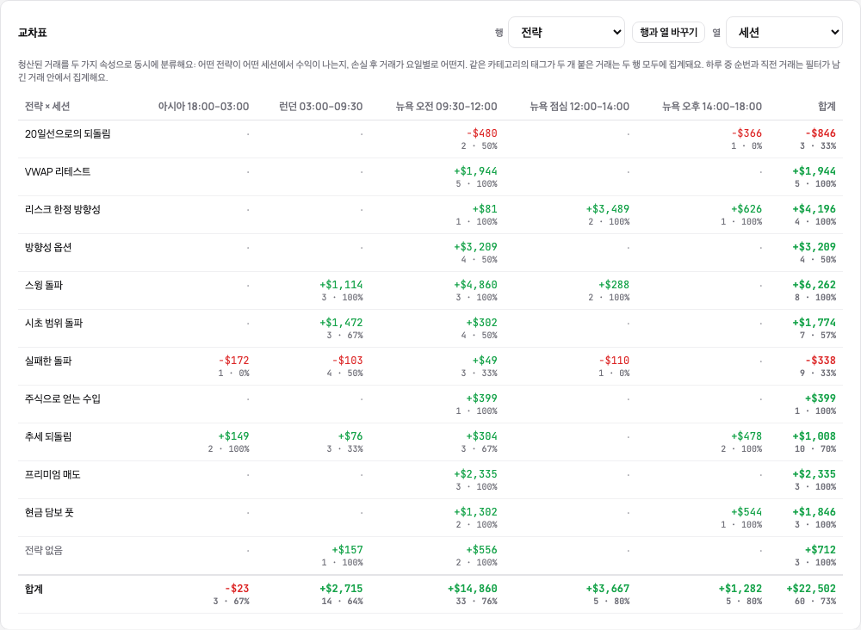
Task: Click the 현금 담보 풋 row label
Action: (x=49, y=513)
